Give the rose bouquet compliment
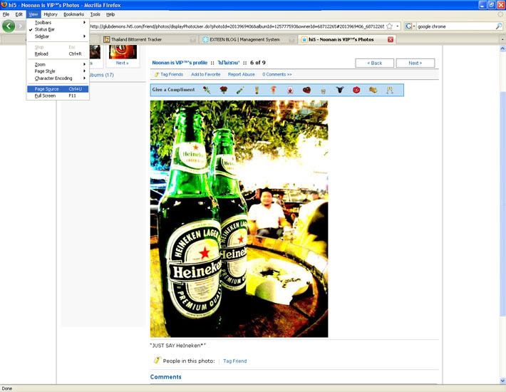 [x=223, y=90]
